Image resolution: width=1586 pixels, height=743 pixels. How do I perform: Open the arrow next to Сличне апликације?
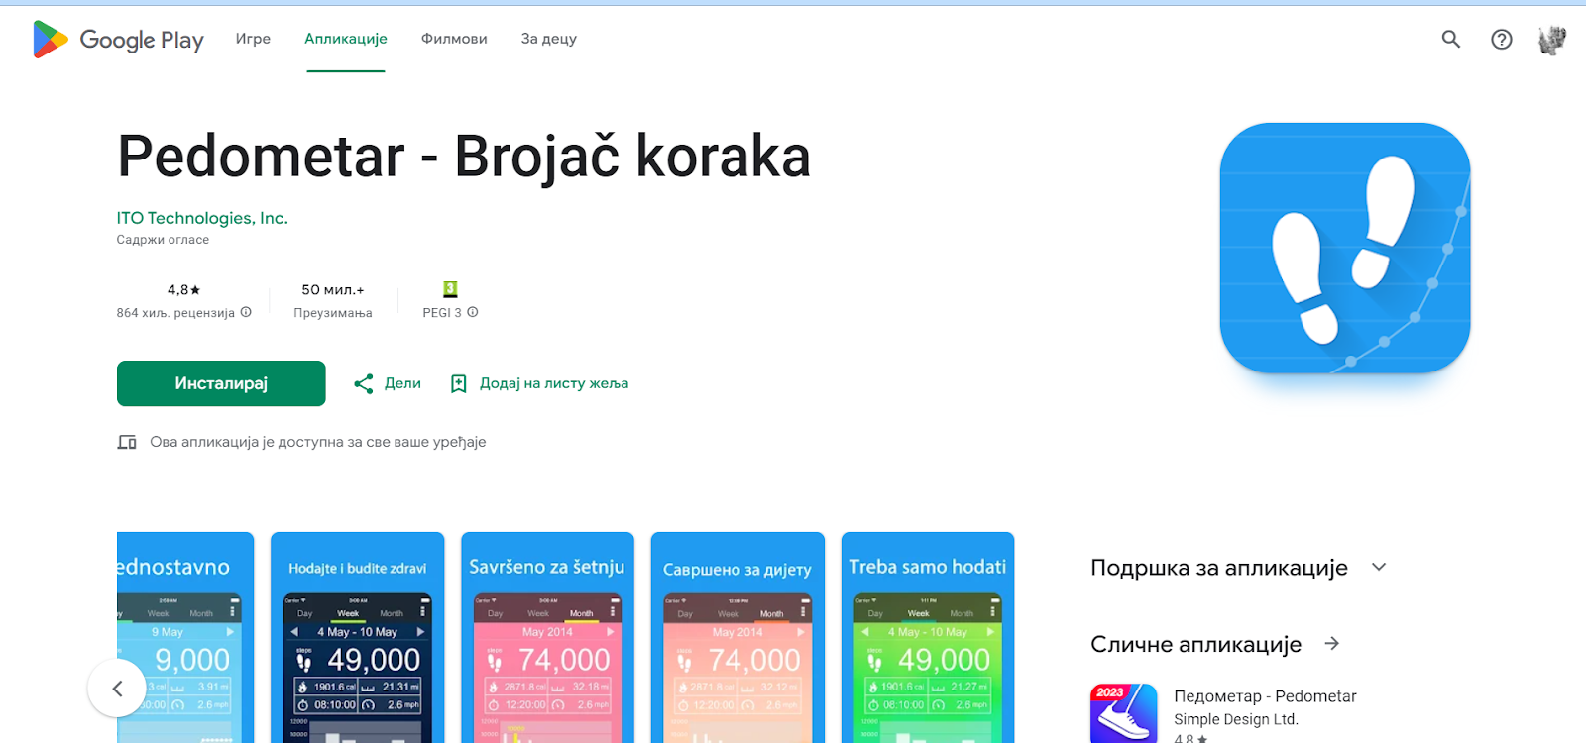(x=1332, y=644)
